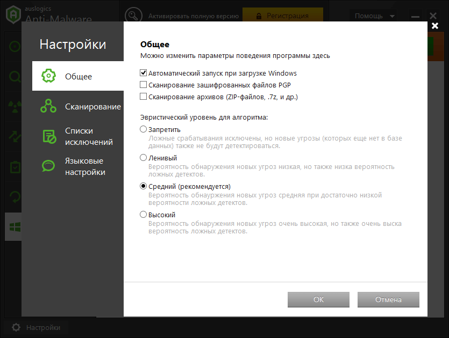The width and height of the screenshot is (449, 338).
Task: Switch to Сканирование settings tab
Action: coord(78,106)
